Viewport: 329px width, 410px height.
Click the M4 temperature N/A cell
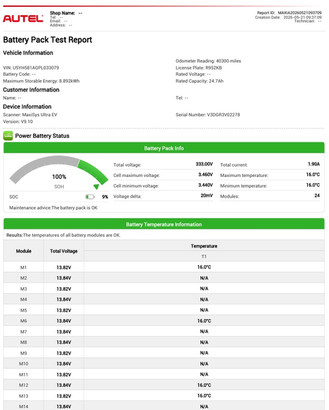[x=204, y=299]
